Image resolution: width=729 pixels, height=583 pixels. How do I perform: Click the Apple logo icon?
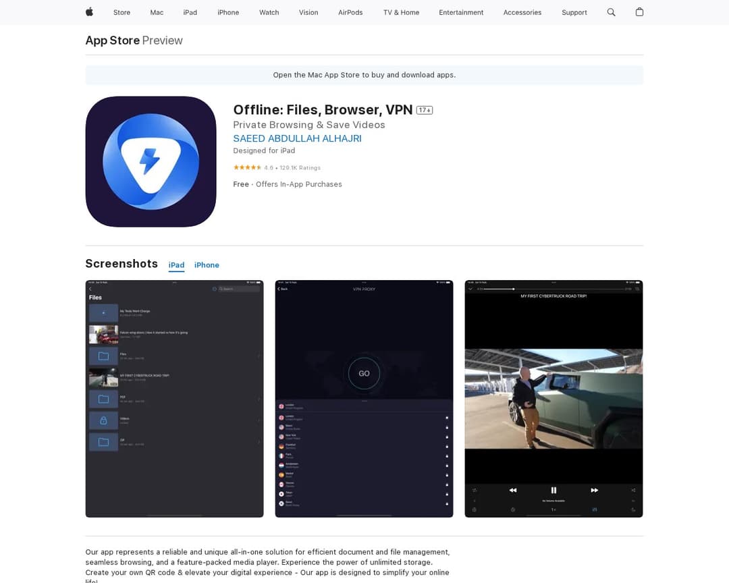pyautogui.click(x=89, y=12)
